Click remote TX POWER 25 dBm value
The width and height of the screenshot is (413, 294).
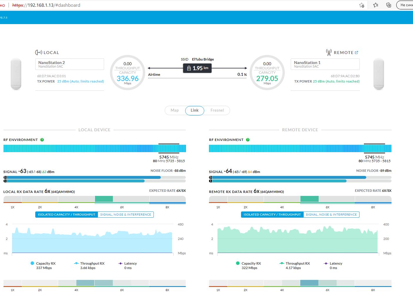point(336,81)
